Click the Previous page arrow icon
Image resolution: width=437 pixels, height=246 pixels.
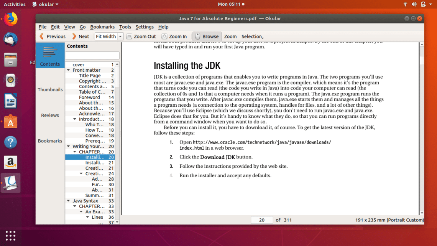tap(42, 36)
